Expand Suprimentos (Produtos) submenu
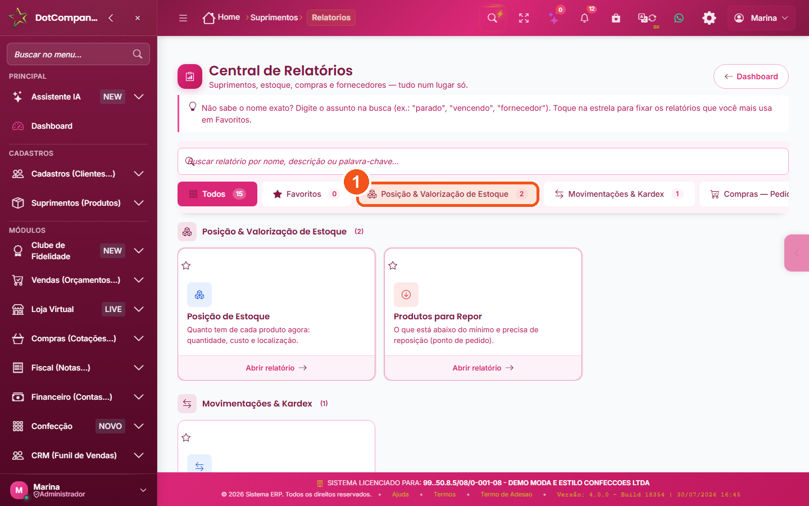This screenshot has width=809, height=506. pos(139,203)
